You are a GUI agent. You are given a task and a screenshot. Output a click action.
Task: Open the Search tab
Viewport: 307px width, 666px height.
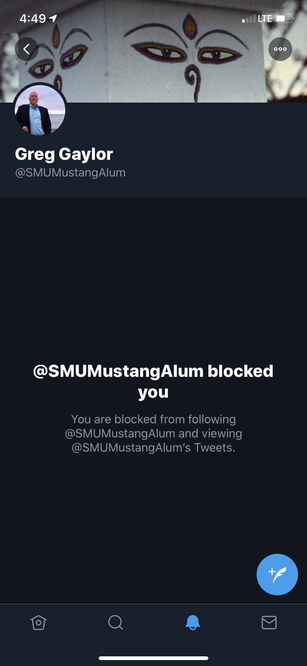click(115, 623)
